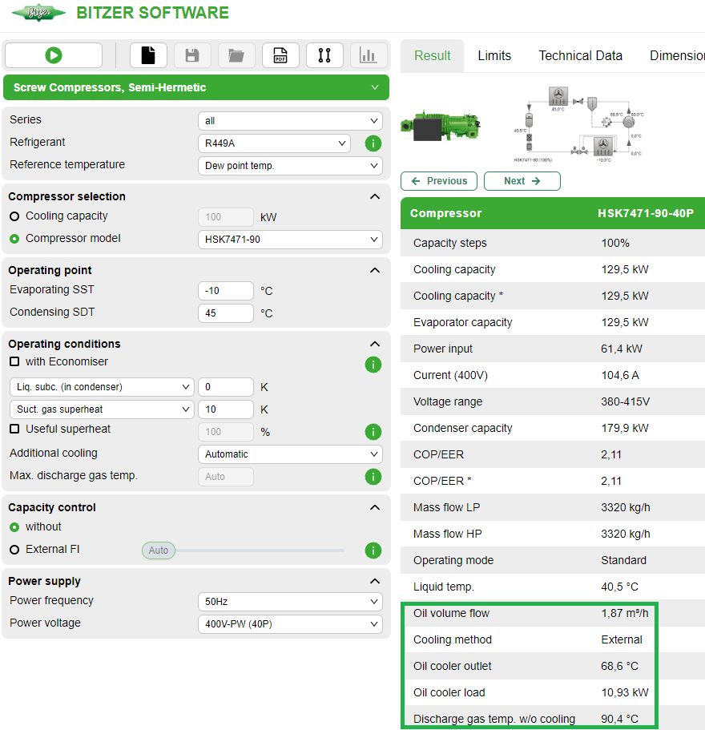
Task: Switch to the Limits tab
Action: tap(494, 55)
